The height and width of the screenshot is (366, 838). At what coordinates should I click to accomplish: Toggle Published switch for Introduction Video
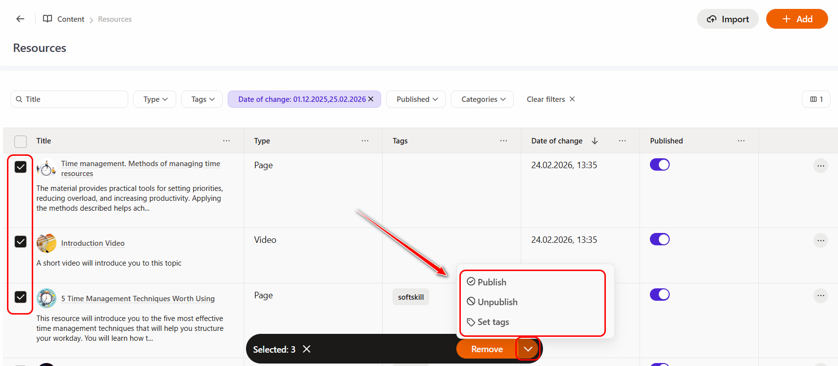click(x=659, y=239)
